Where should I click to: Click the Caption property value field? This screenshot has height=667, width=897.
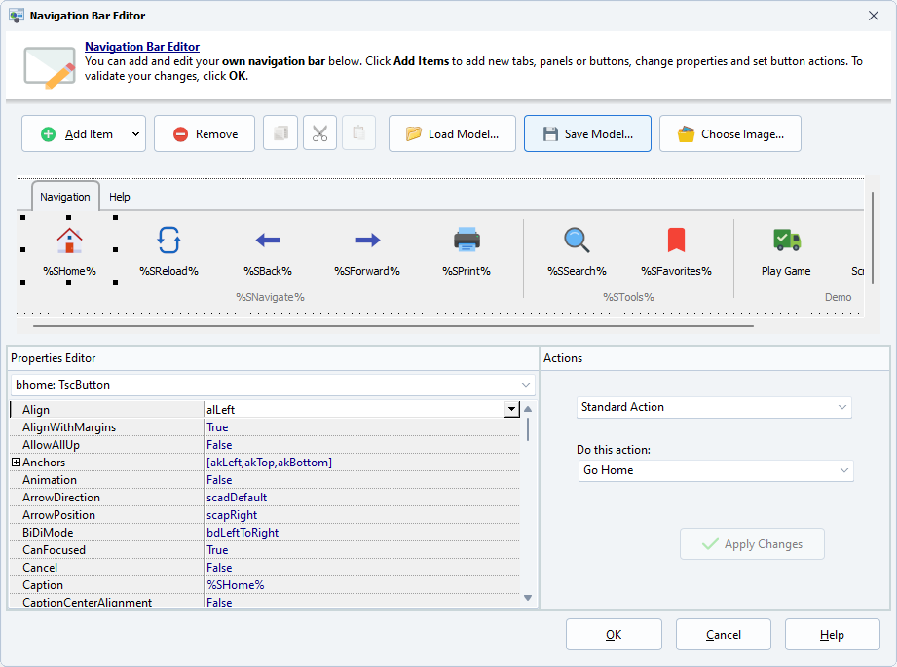(x=360, y=585)
